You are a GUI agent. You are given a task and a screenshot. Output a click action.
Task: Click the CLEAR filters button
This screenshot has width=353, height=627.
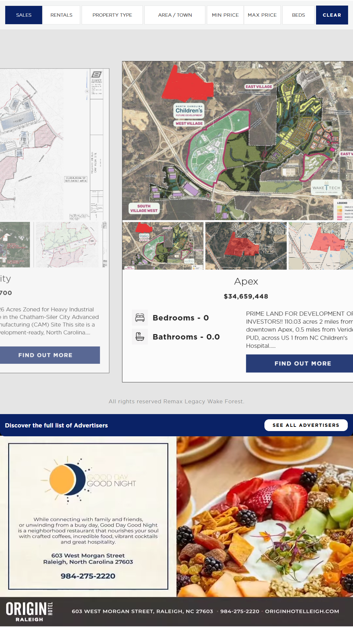332,15
